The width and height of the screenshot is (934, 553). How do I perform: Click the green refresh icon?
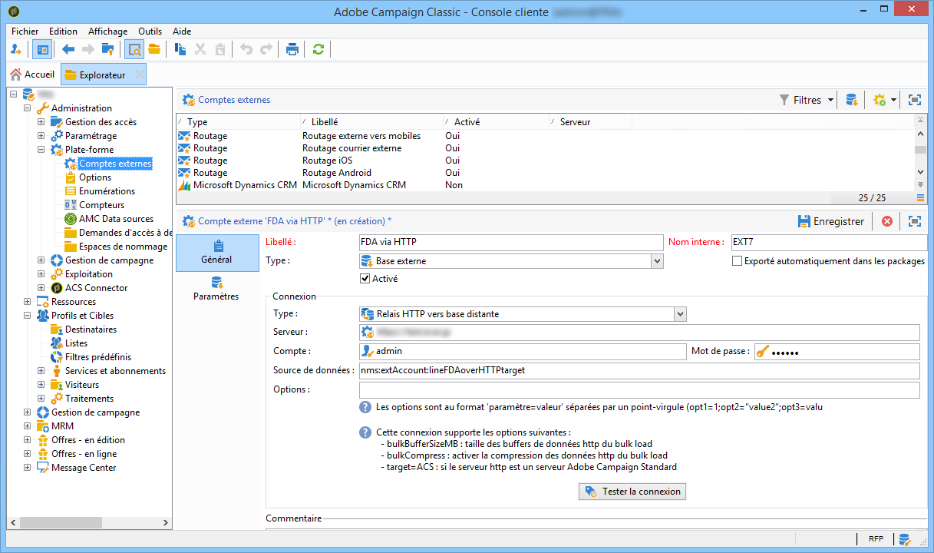(x=318, y=49)
